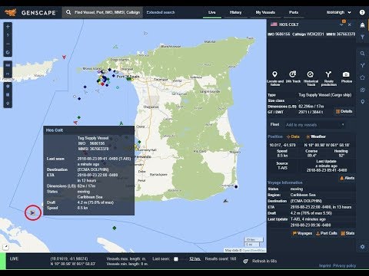The width and height of the screenshot is (369, 276).
Task: Adjust the Last seen slider handle
Action: 176,259
